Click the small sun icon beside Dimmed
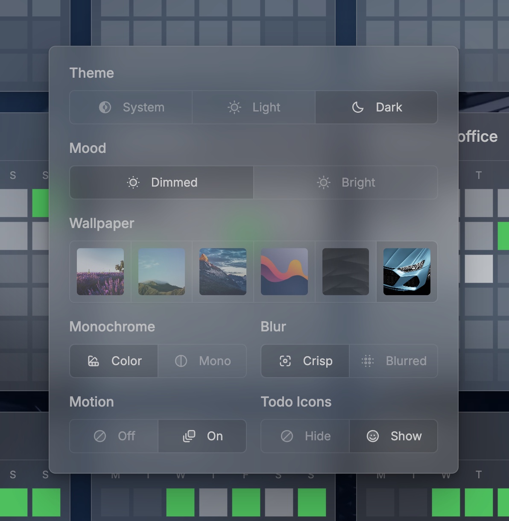Image resolution: width=509 pixels, height=521 pixels. click(x=133, y=183)
